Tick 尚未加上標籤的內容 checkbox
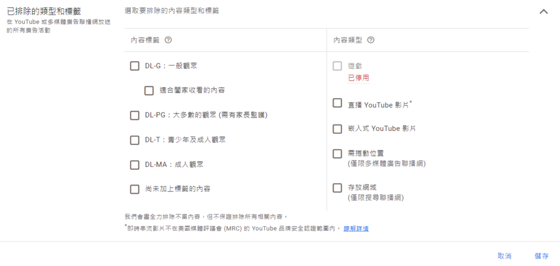 (134, 189)
